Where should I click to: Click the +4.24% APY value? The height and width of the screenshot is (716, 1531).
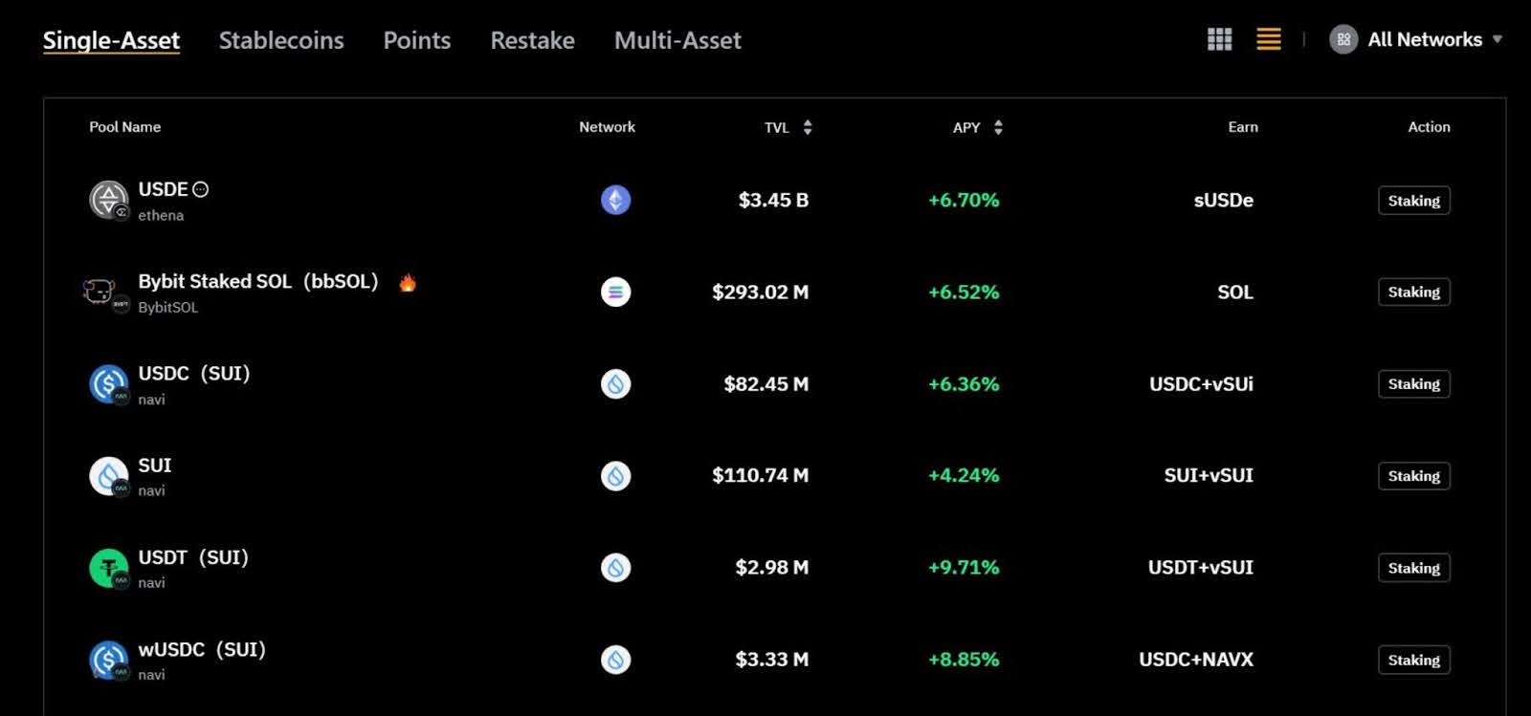point(964,475)
